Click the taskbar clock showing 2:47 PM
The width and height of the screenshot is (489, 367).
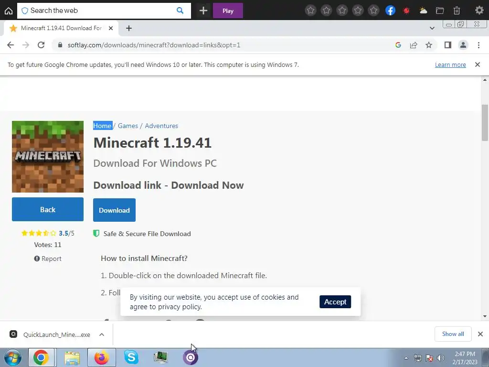[465, 358]
